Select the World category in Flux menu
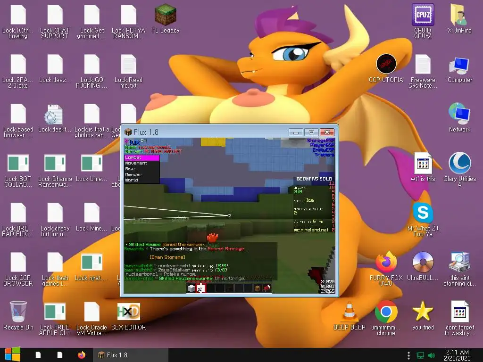 click(142, 180)
